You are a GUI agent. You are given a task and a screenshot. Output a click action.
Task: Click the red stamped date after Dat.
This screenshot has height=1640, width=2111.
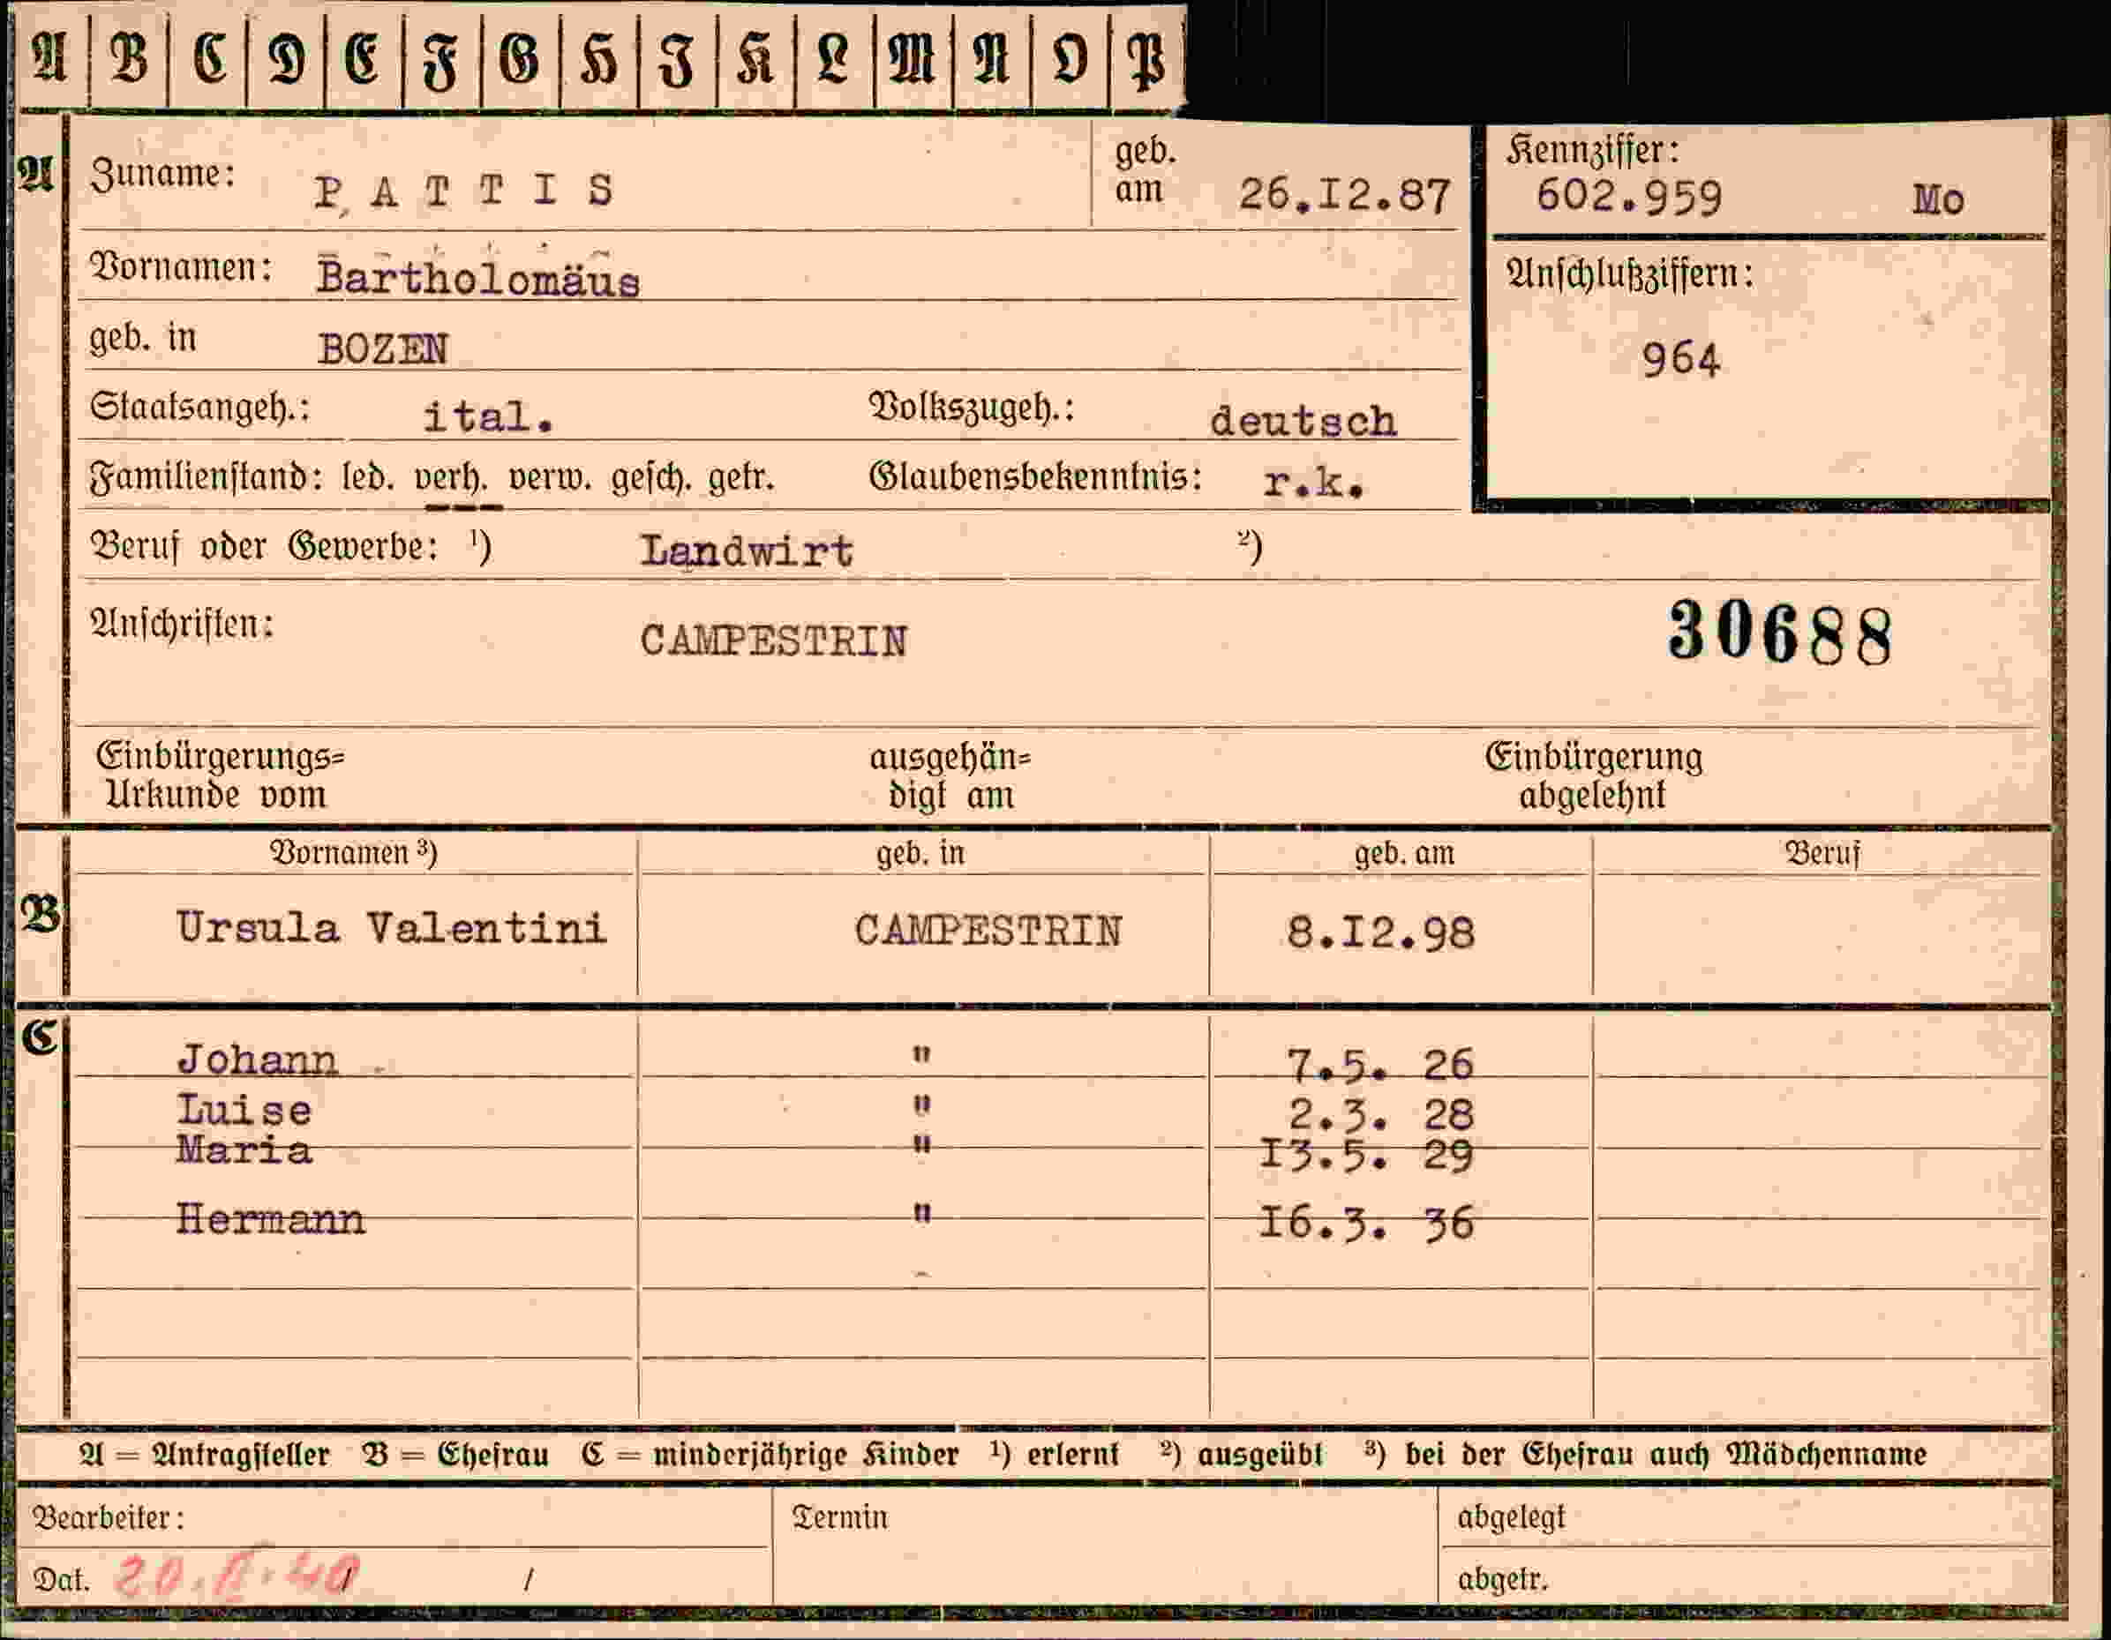tap(237, 1576)
